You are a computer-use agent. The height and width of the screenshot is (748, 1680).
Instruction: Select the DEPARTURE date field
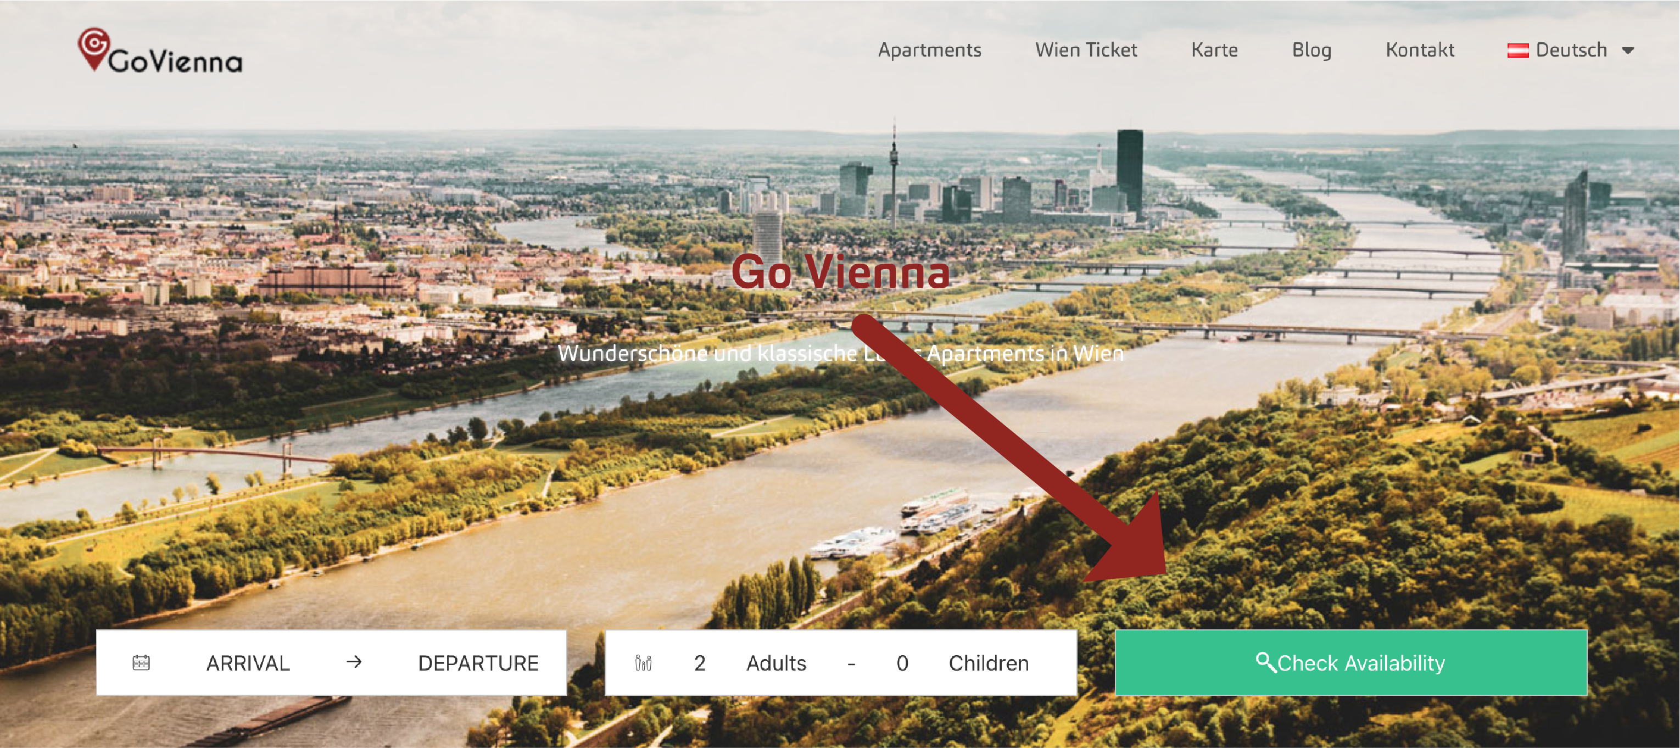click(478, 663)
